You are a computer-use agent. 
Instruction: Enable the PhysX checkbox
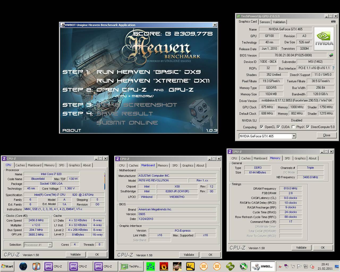click(x=293, y=127)
